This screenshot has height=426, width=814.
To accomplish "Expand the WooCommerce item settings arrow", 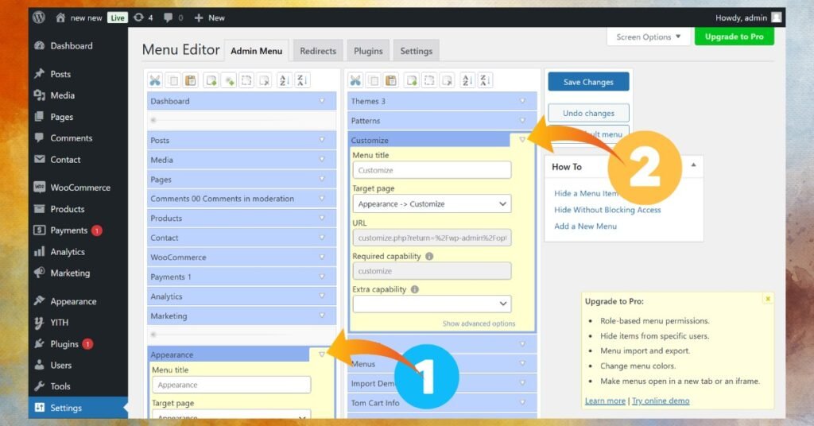I will pos(322,258).
